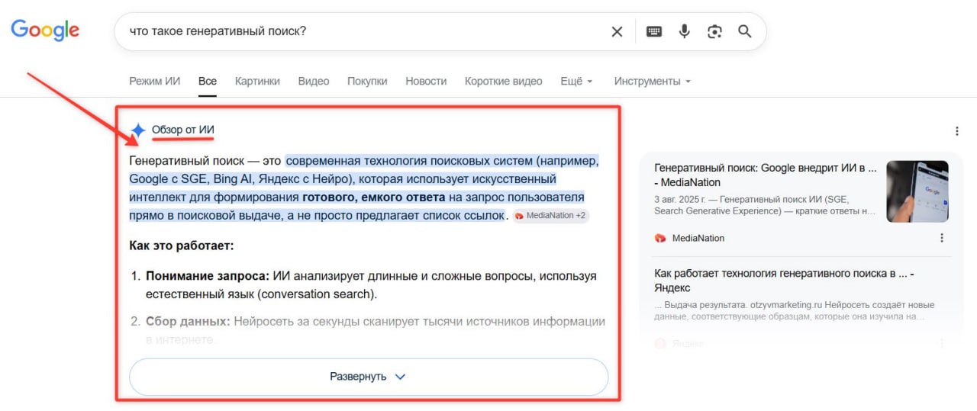Click the magnifying glass search button
This screenshot has width=977, height=411.
pos(745,31)
